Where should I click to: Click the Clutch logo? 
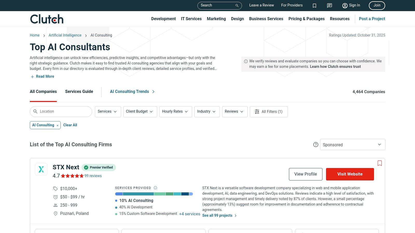coord(46,19)
